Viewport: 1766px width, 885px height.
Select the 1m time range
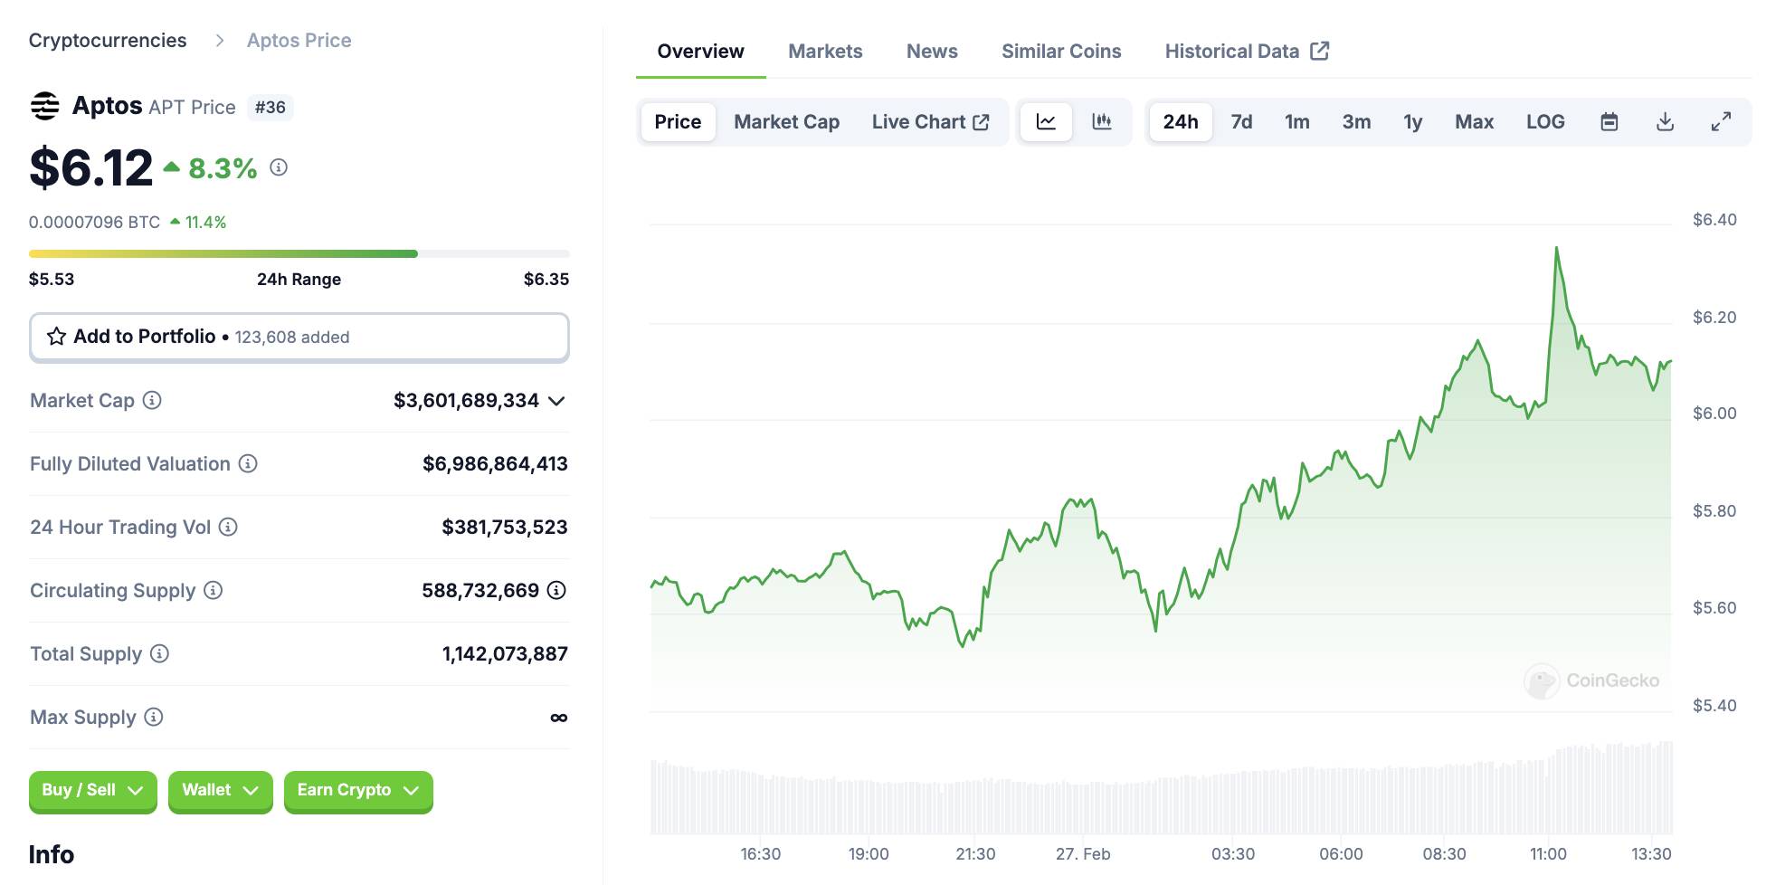click(1297, 121)
